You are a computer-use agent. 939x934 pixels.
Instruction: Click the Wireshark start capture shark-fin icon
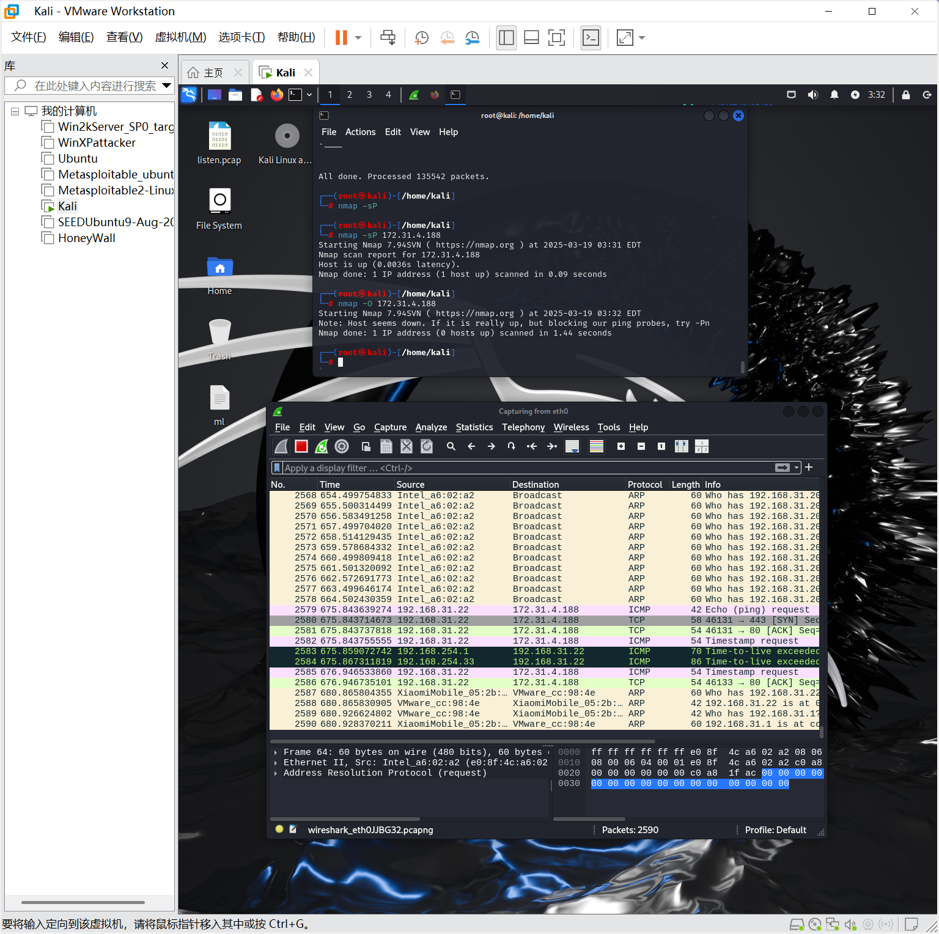tap(281, 446)
